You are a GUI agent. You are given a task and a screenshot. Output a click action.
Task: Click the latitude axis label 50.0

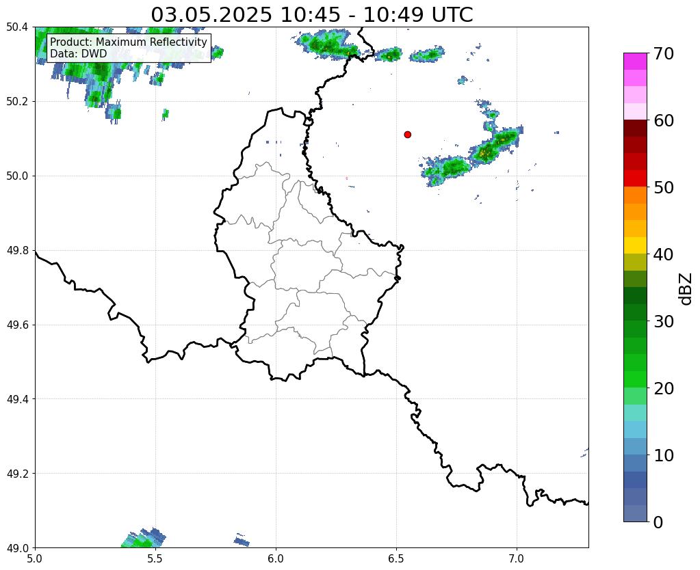click(17, 176)
